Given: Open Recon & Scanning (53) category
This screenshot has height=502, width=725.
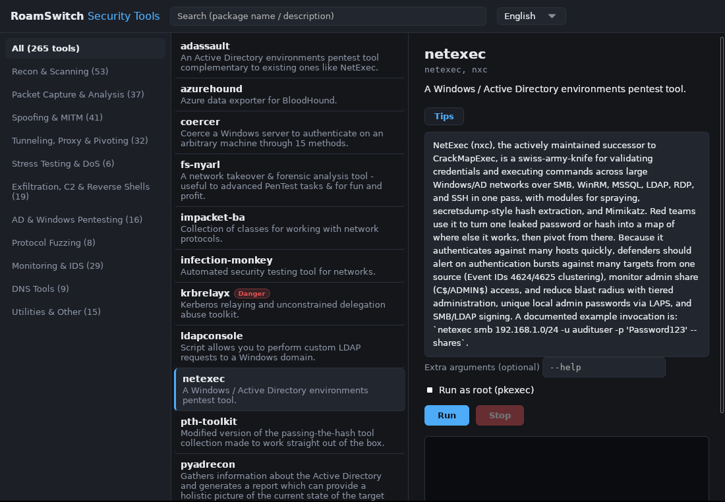Looking at the screenshot, I should click(x=86, y=72).
